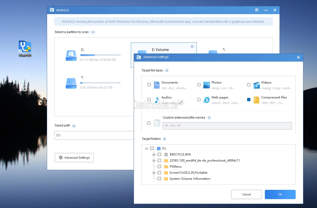The image size is (317, 208).
Task: Click the C: drive icon
Action: tap(71, 55)
